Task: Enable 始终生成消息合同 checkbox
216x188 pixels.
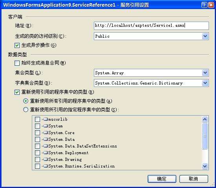Action: (x=17, y=63)
